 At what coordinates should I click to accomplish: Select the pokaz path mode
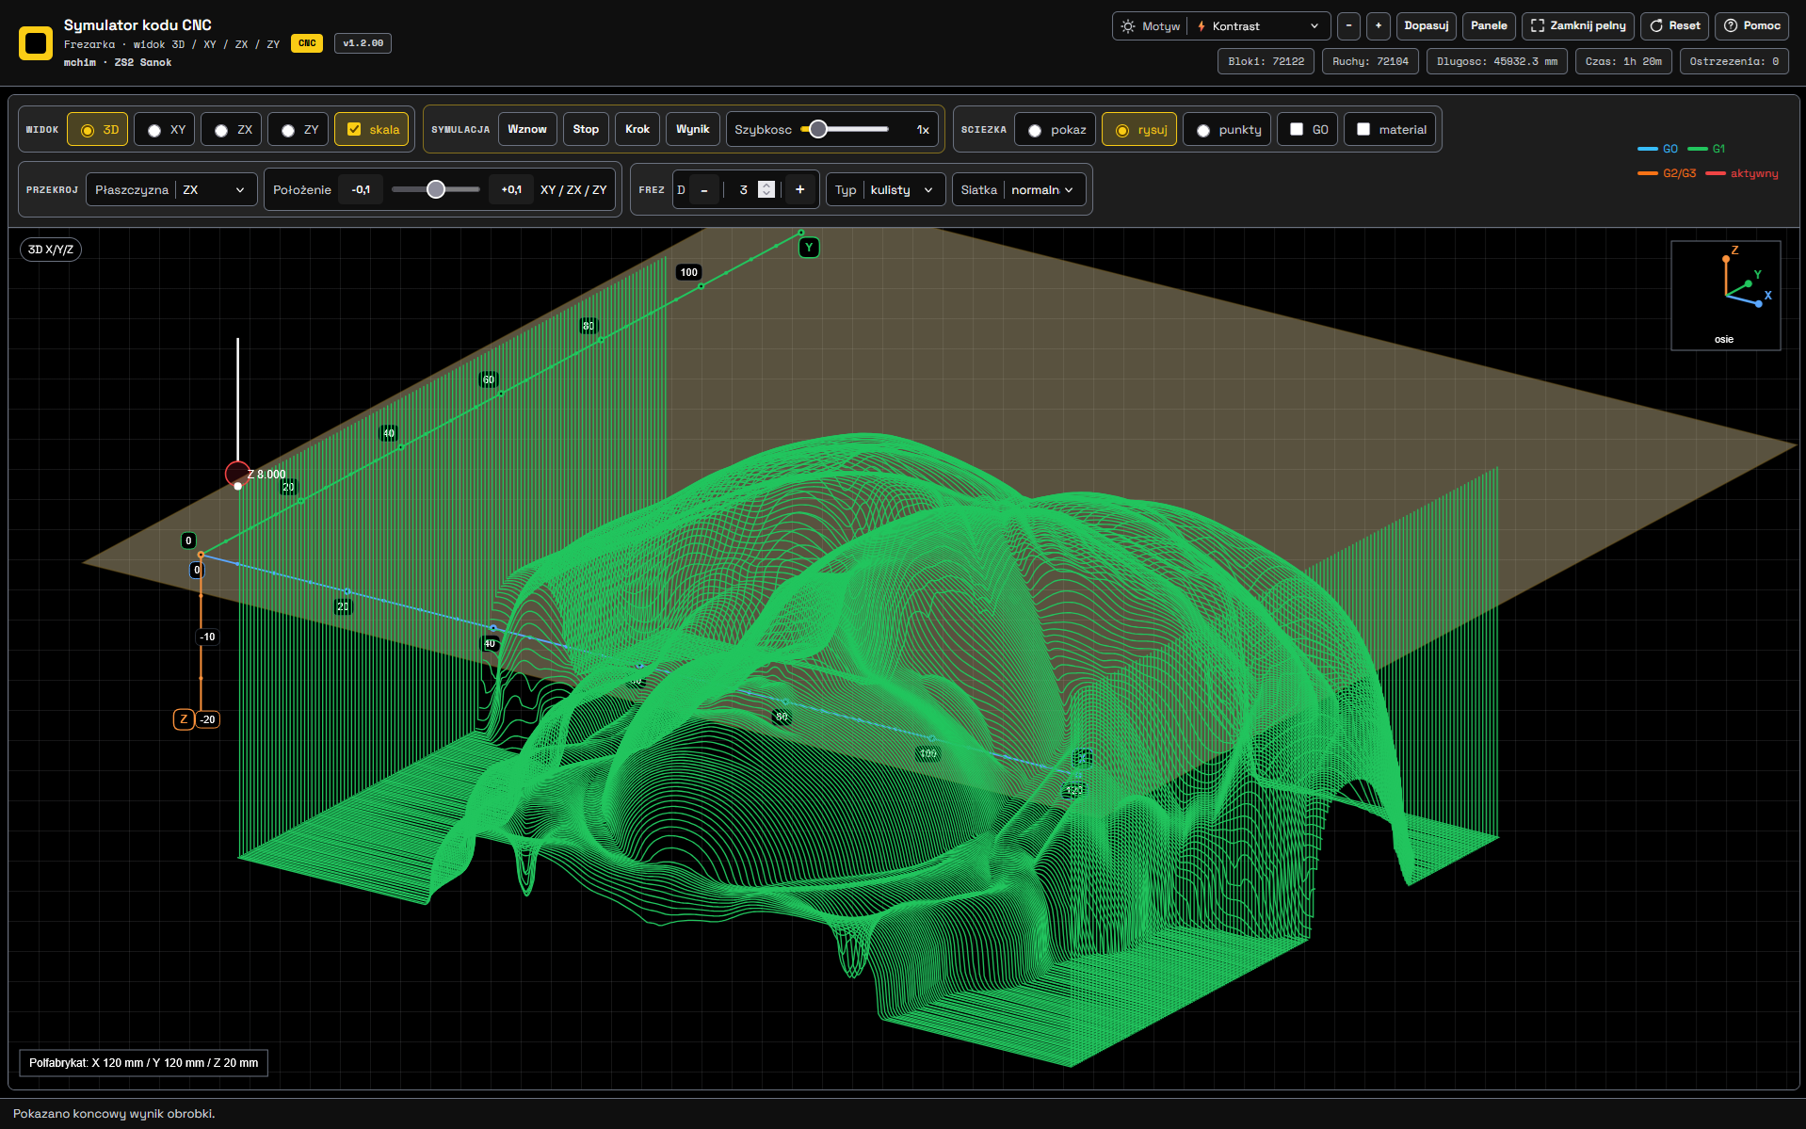pos(1056,130)
